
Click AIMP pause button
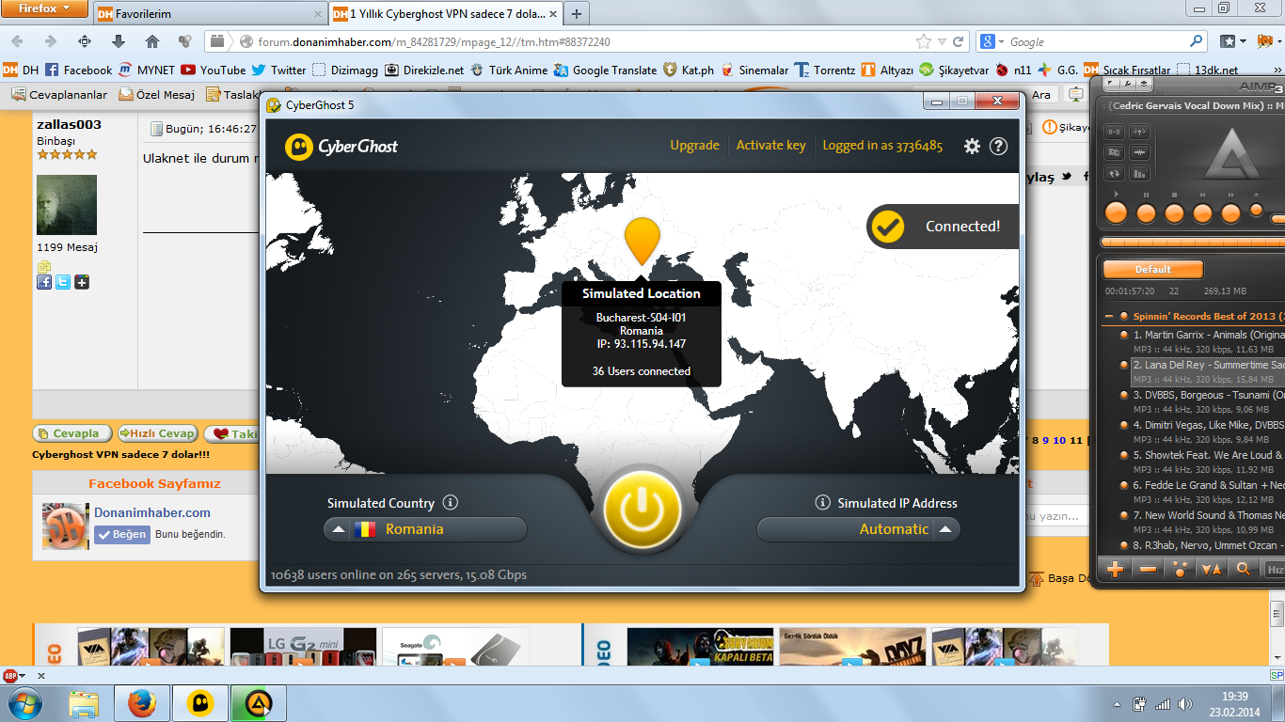(x=1146, y=212)
